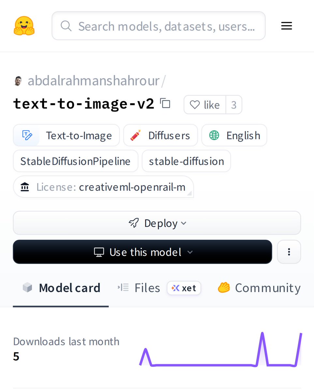This screenshot has height=391, width=314.
Task: Open the Hugging Face logo home link
Action: (x=24, y=26)
